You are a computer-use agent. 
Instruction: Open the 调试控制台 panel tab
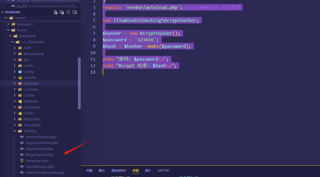(119, 171)
